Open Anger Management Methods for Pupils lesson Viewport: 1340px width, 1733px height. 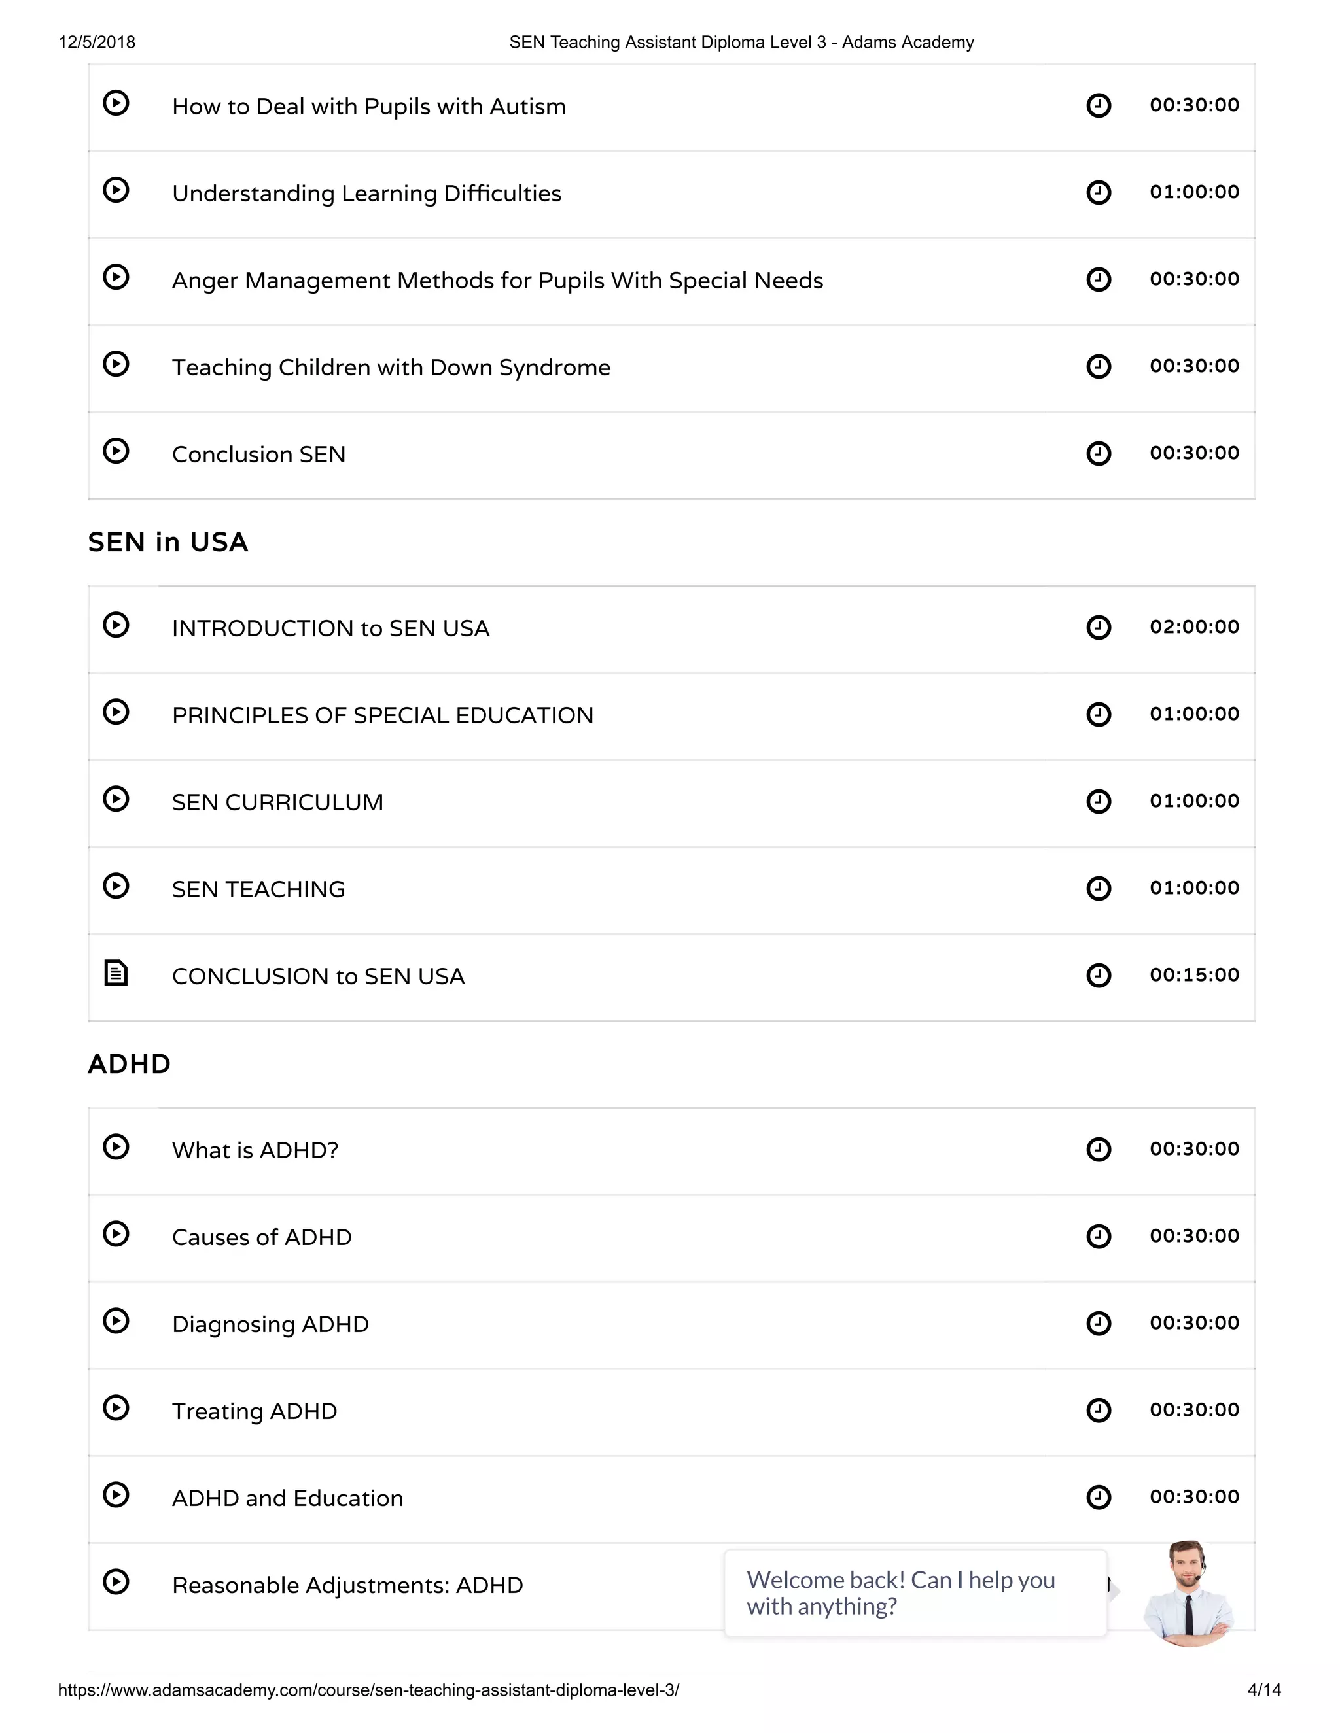click(x=497, y=281)
